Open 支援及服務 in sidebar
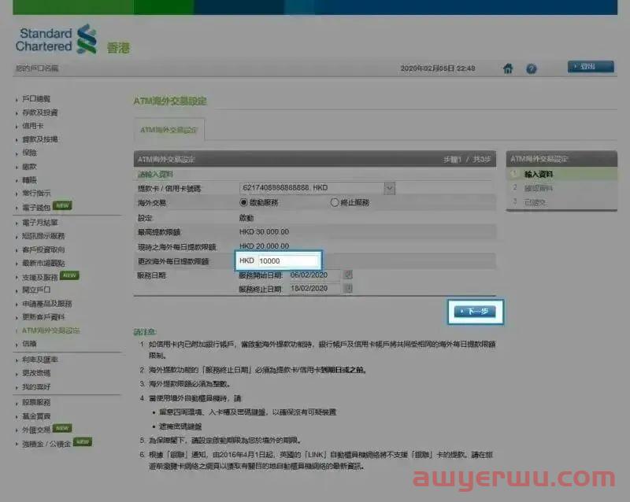Screen dimensions: 630x502 point(40,278)
